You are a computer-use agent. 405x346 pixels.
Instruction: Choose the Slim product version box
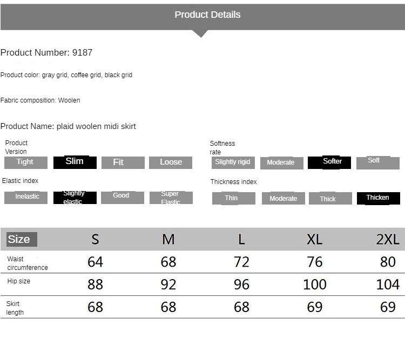click(75, 162)
